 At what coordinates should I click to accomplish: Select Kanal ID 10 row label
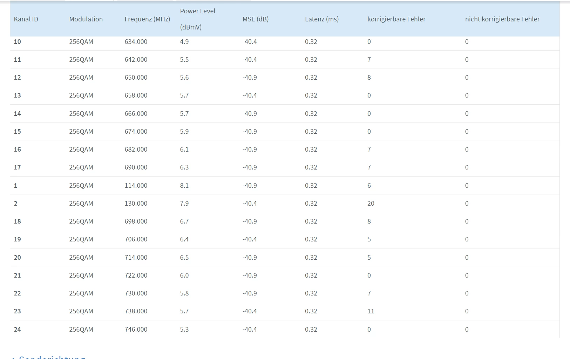point(18,42)
